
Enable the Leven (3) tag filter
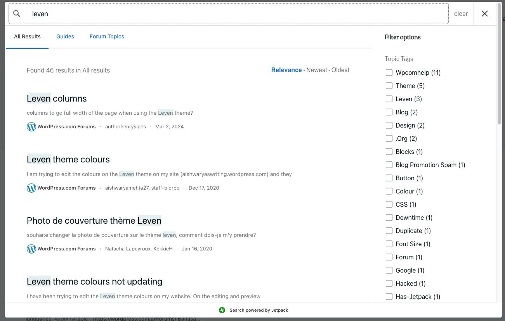389,99
